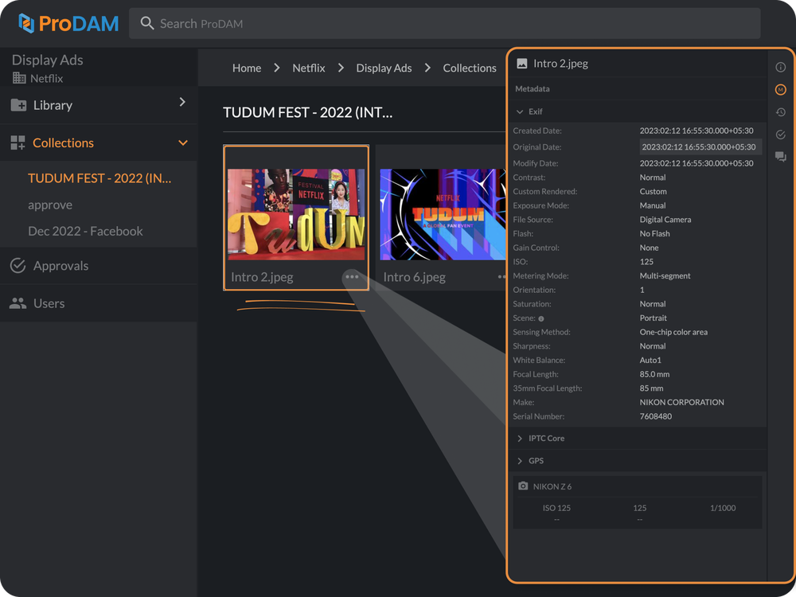This screenshot has height=597, width=796.
Task: Open the approval check icon in panel
Action: 781,135
